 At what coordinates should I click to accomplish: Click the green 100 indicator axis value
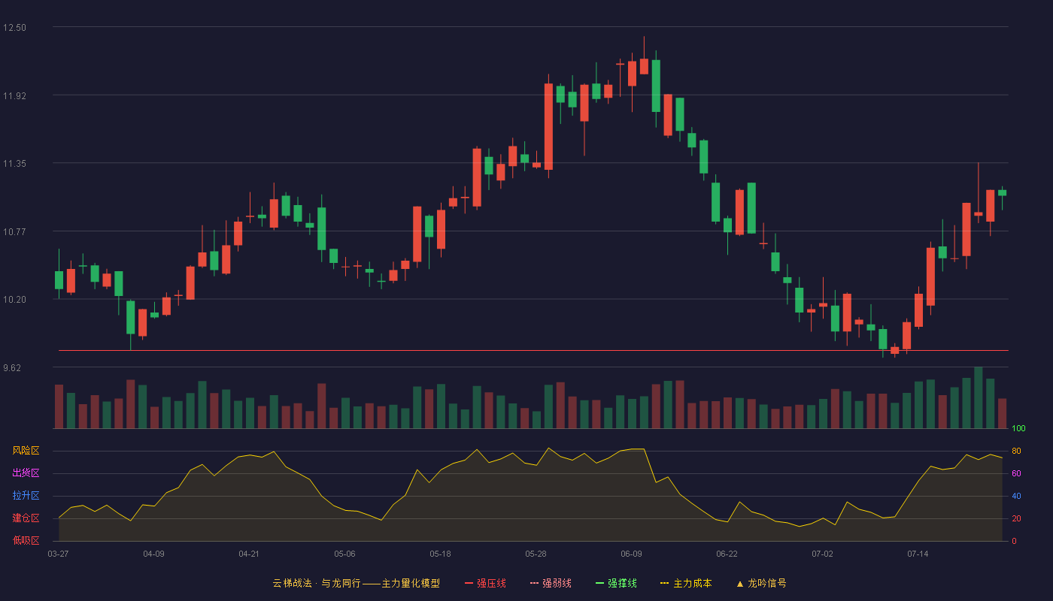[1018, 429]
